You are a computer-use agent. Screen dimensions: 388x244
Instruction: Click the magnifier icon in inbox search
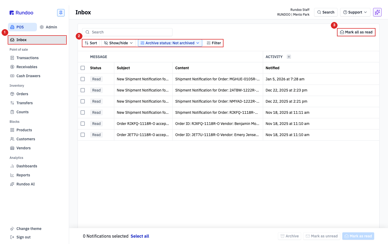pyautogui.click(x=87, y=32)
